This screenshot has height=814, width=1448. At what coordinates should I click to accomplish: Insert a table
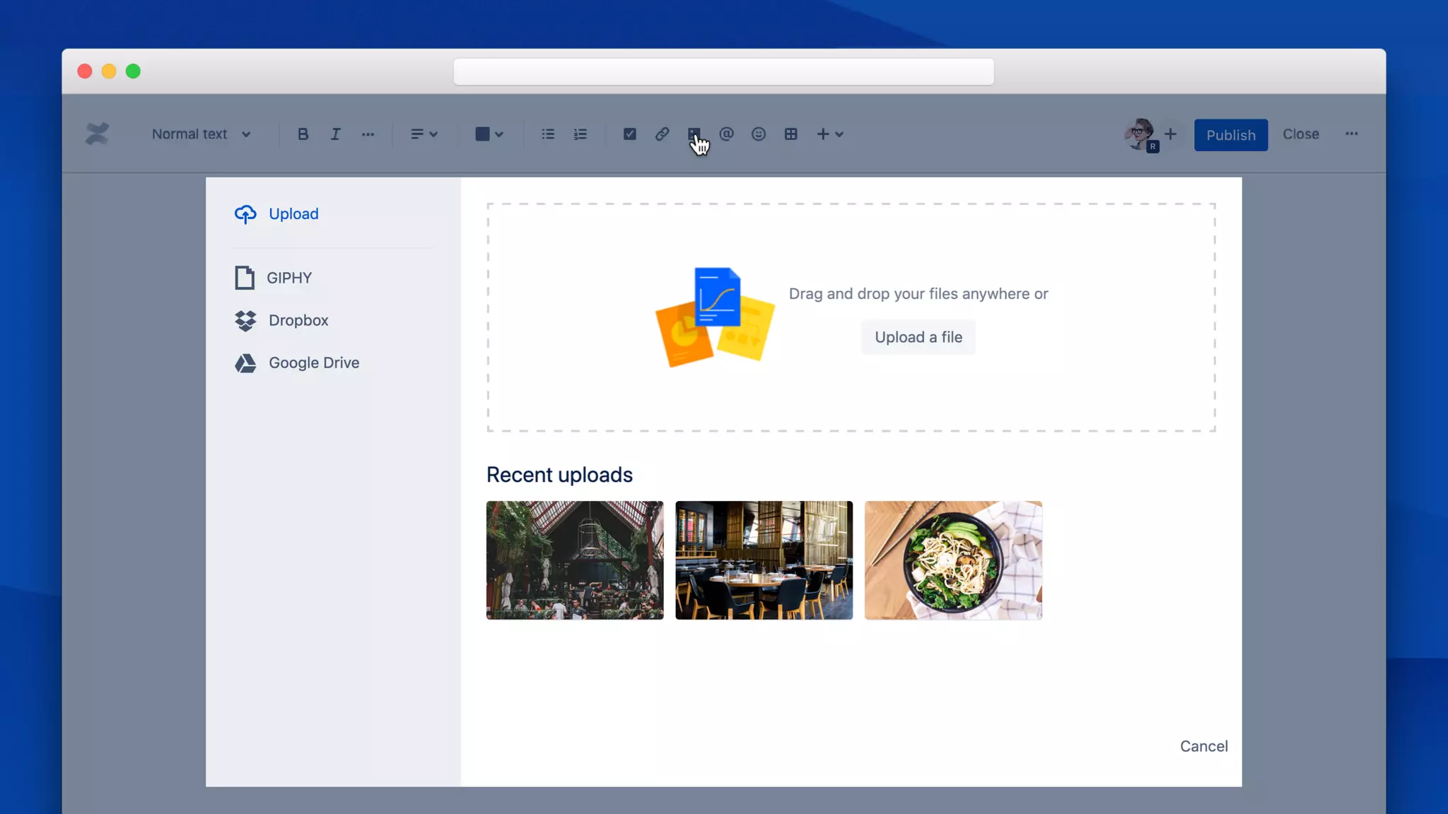(x=790, y=134)
